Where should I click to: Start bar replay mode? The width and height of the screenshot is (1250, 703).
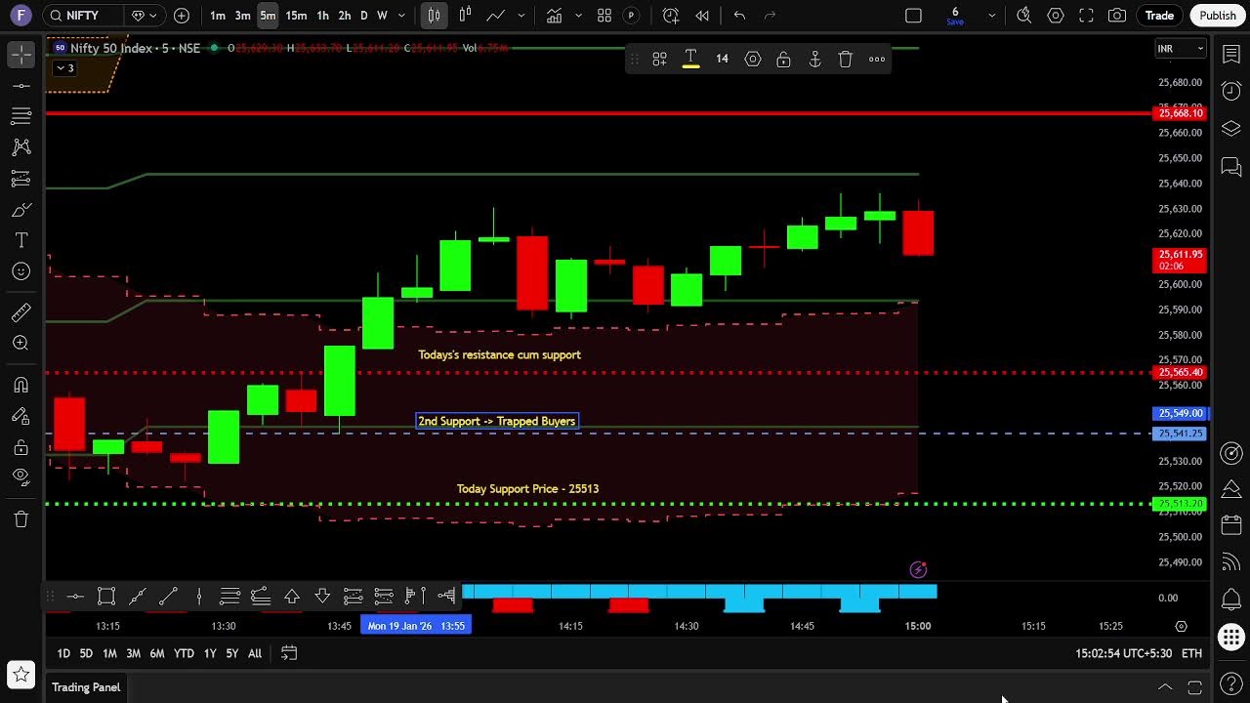pos(702,16)
